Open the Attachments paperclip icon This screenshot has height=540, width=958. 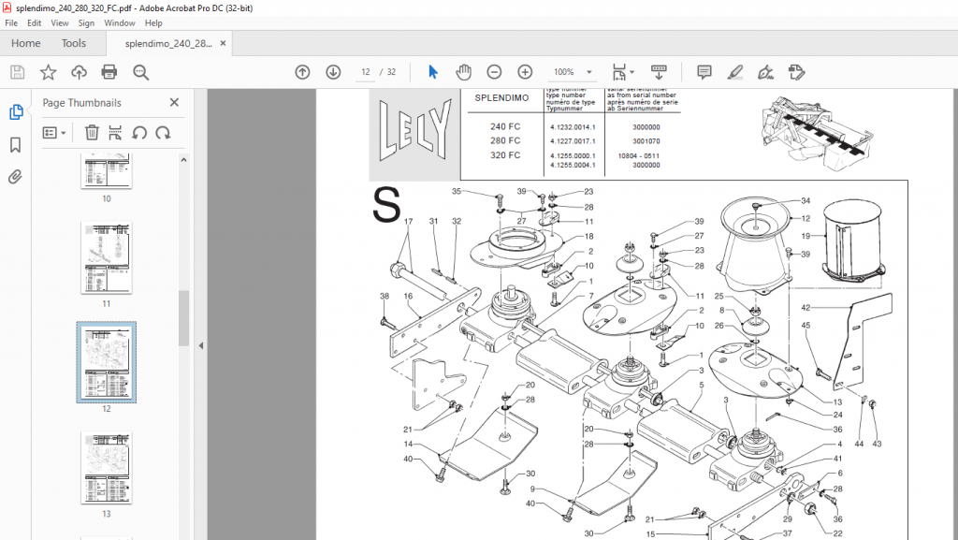tap(15, 177)
